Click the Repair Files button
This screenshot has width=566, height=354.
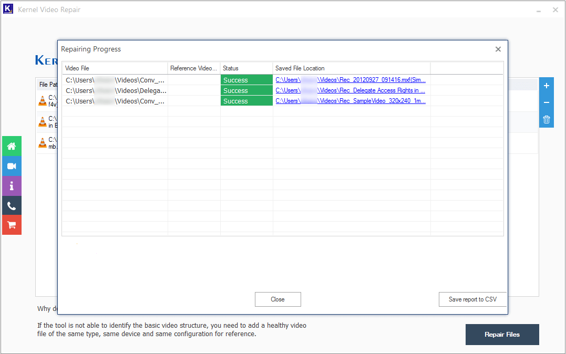pyautogui.click(x=502, y=335)
